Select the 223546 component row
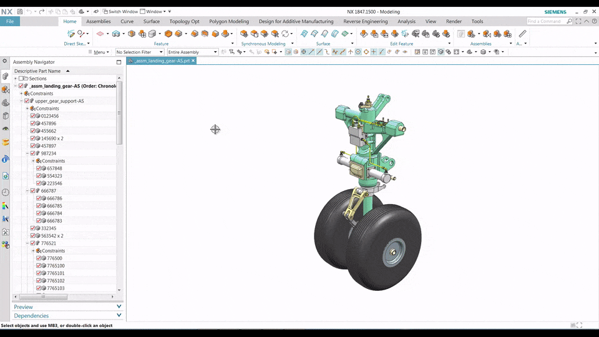 click(x=64, y=183)
